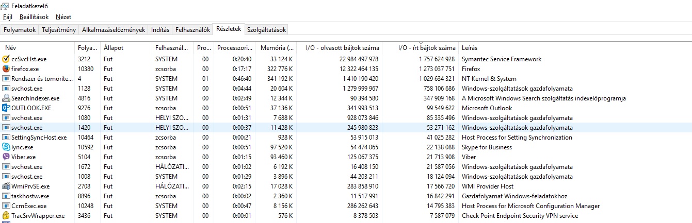The width and height of the screenshot is (692, 223).
Task: Click icon of svchost.exe PID 1008
Action: click(x=6, y=177)
